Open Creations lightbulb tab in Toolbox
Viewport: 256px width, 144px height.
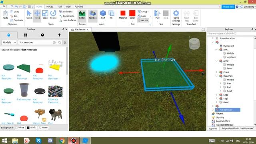point(60,35)
